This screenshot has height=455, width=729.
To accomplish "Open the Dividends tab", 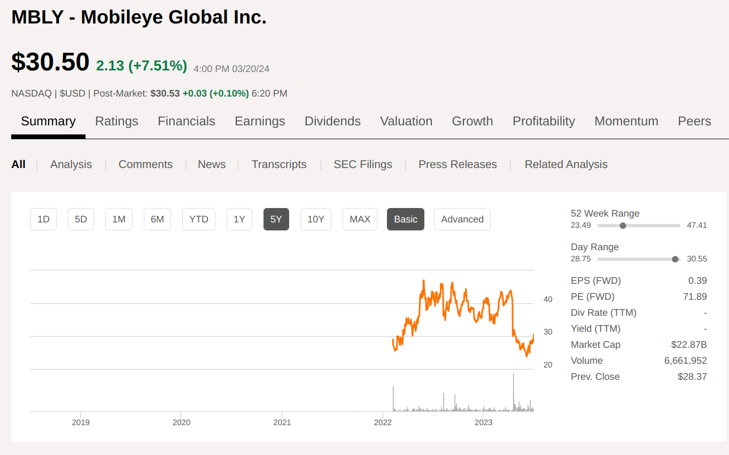I will [332, 122].
